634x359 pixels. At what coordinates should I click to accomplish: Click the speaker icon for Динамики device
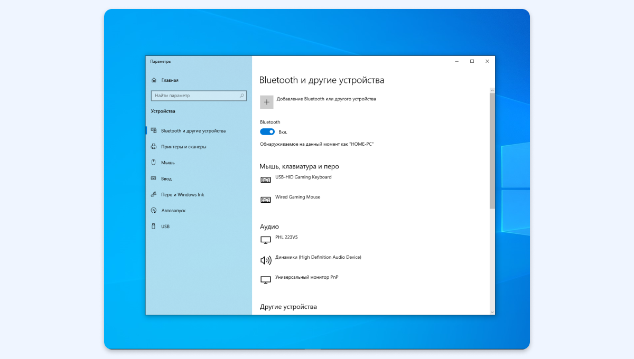click(x=266, y=260)
